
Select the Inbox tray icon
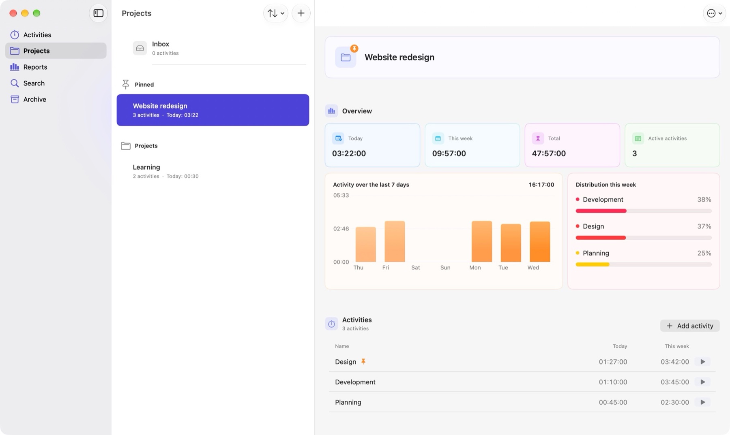140,48
